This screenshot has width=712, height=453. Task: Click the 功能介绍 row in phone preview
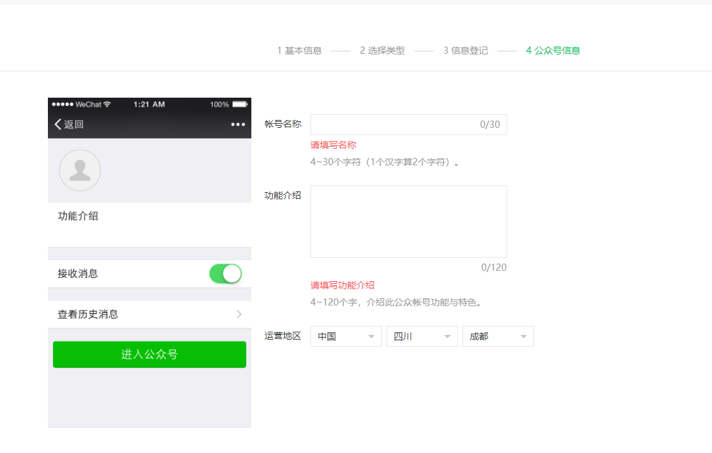coord(149,216)
